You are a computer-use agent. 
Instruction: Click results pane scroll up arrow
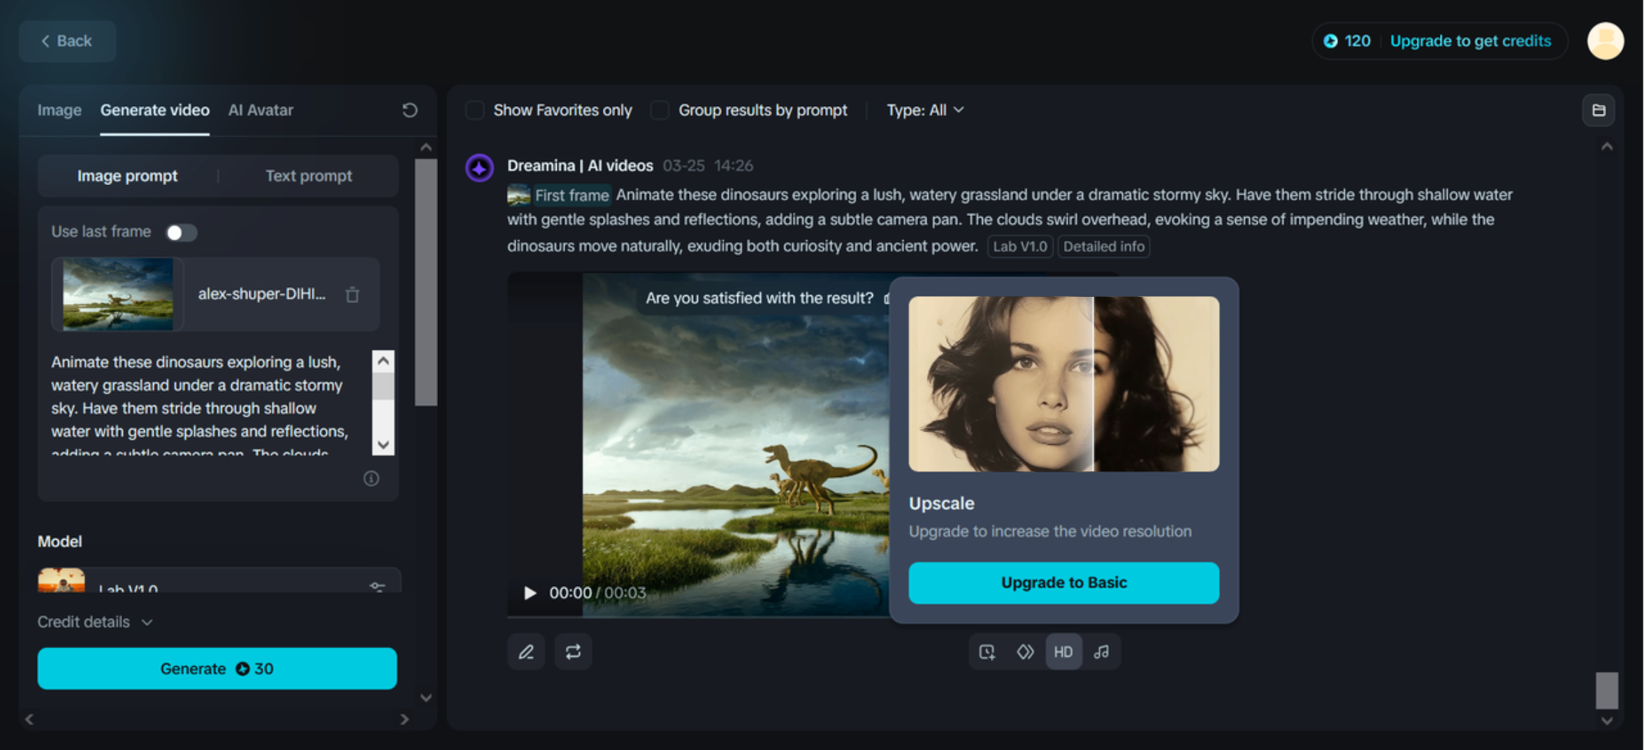1607,147
